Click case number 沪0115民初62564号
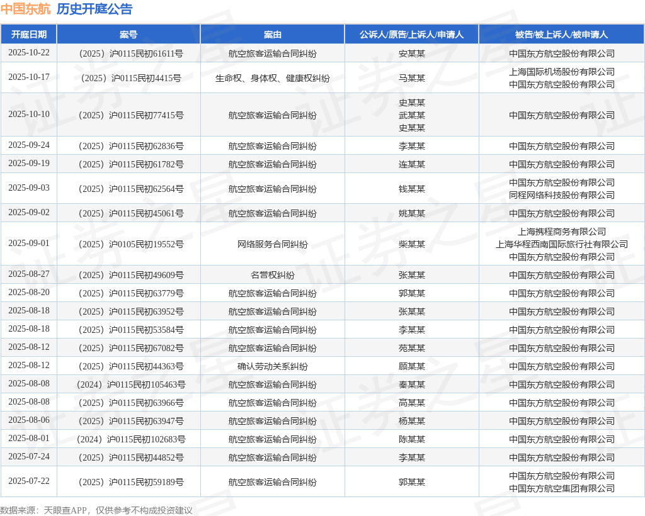This screenshot has width=645, height=516. [x=131, y=189]
